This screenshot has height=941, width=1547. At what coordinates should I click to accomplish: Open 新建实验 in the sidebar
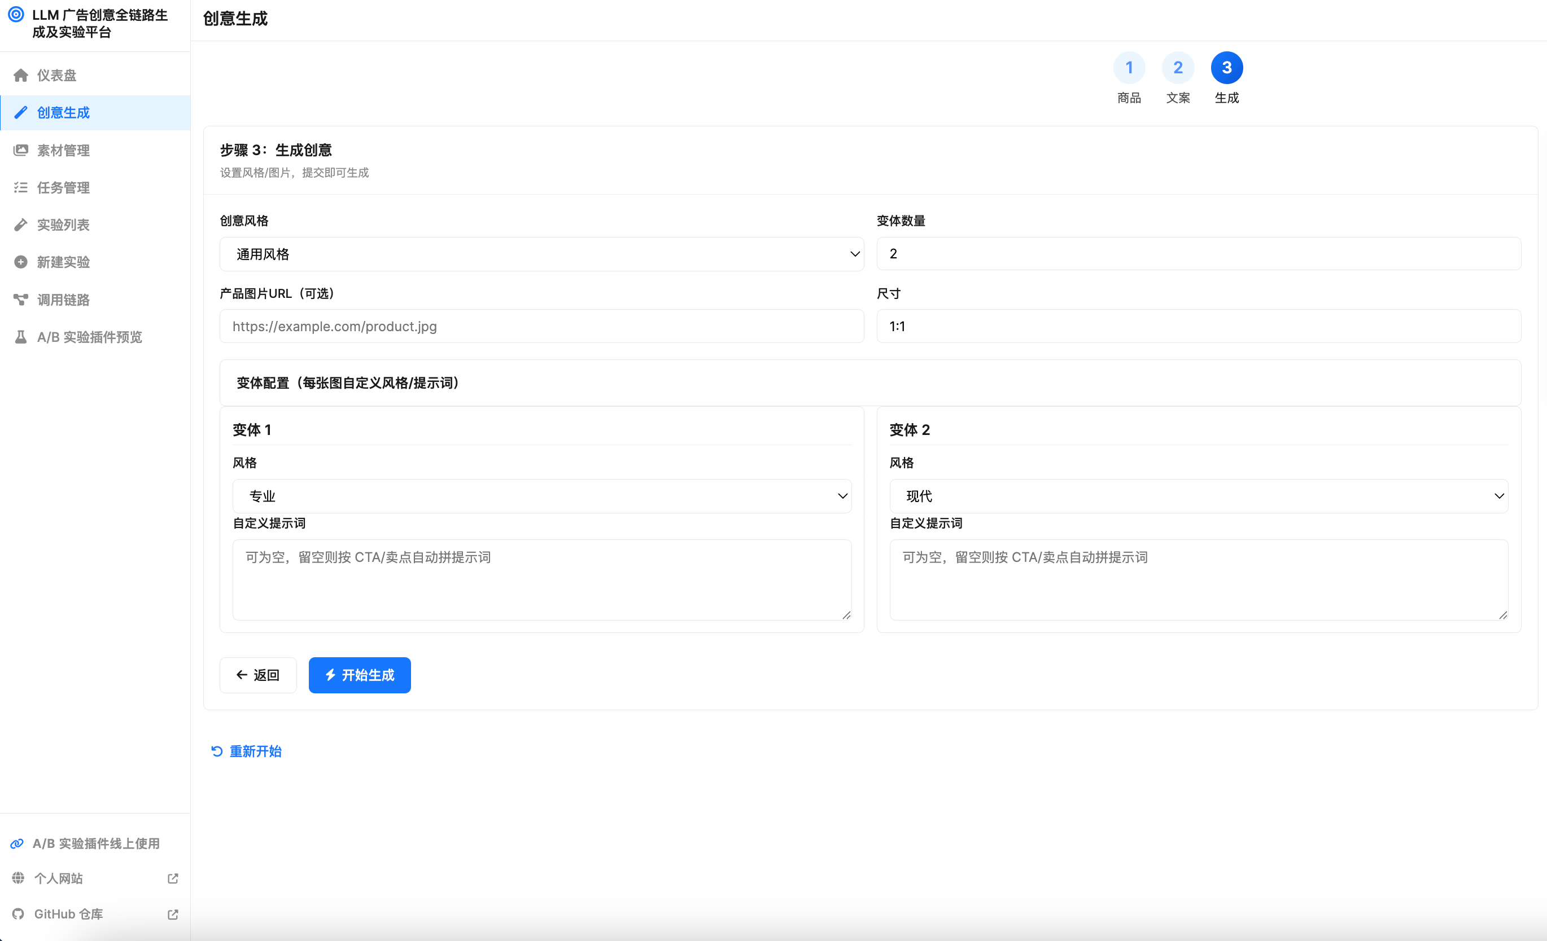[95, 262]
